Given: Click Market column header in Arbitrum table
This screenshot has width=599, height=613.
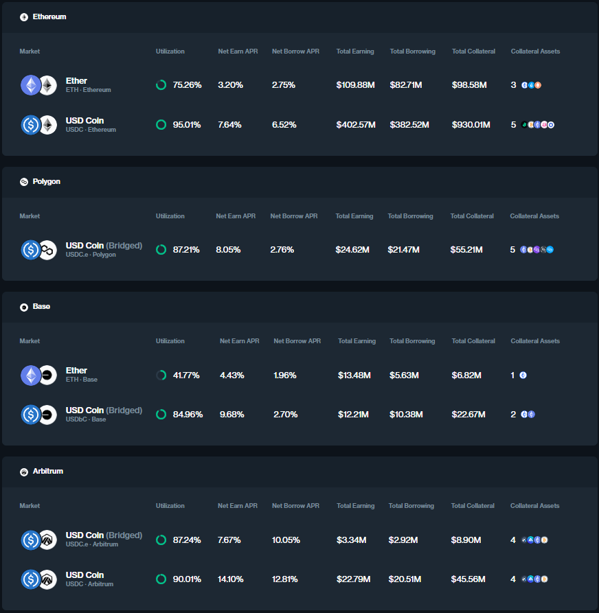Looking at the screenshot, I should coord(30,506).
